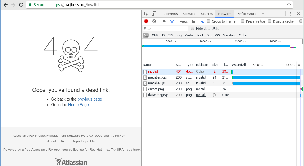Show more DevTools tabs via the chevron
This screenshot has width=304, height=166.
point(263,14)
